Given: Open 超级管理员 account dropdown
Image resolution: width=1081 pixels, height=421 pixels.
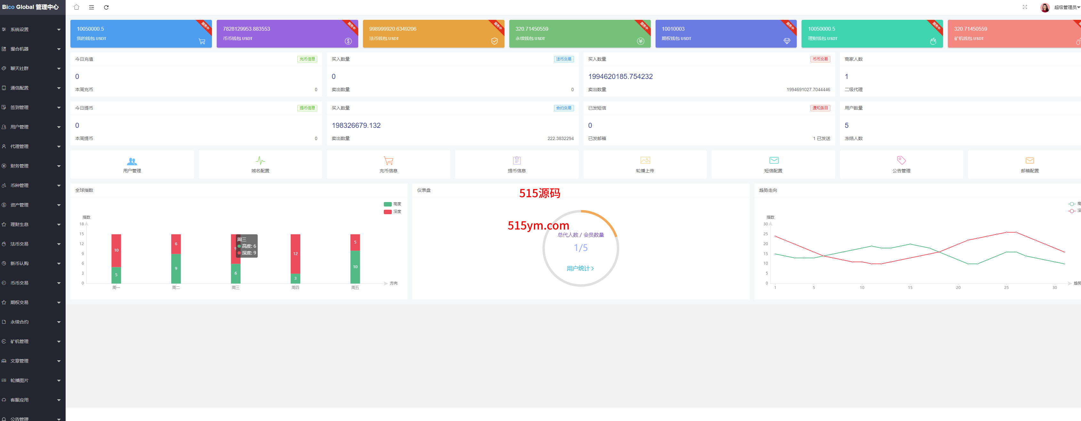Looking at the screenshot, I should [x=1065, y=8].
